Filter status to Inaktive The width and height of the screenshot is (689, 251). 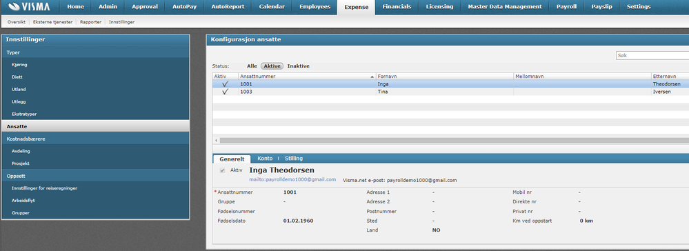[299, 66]
